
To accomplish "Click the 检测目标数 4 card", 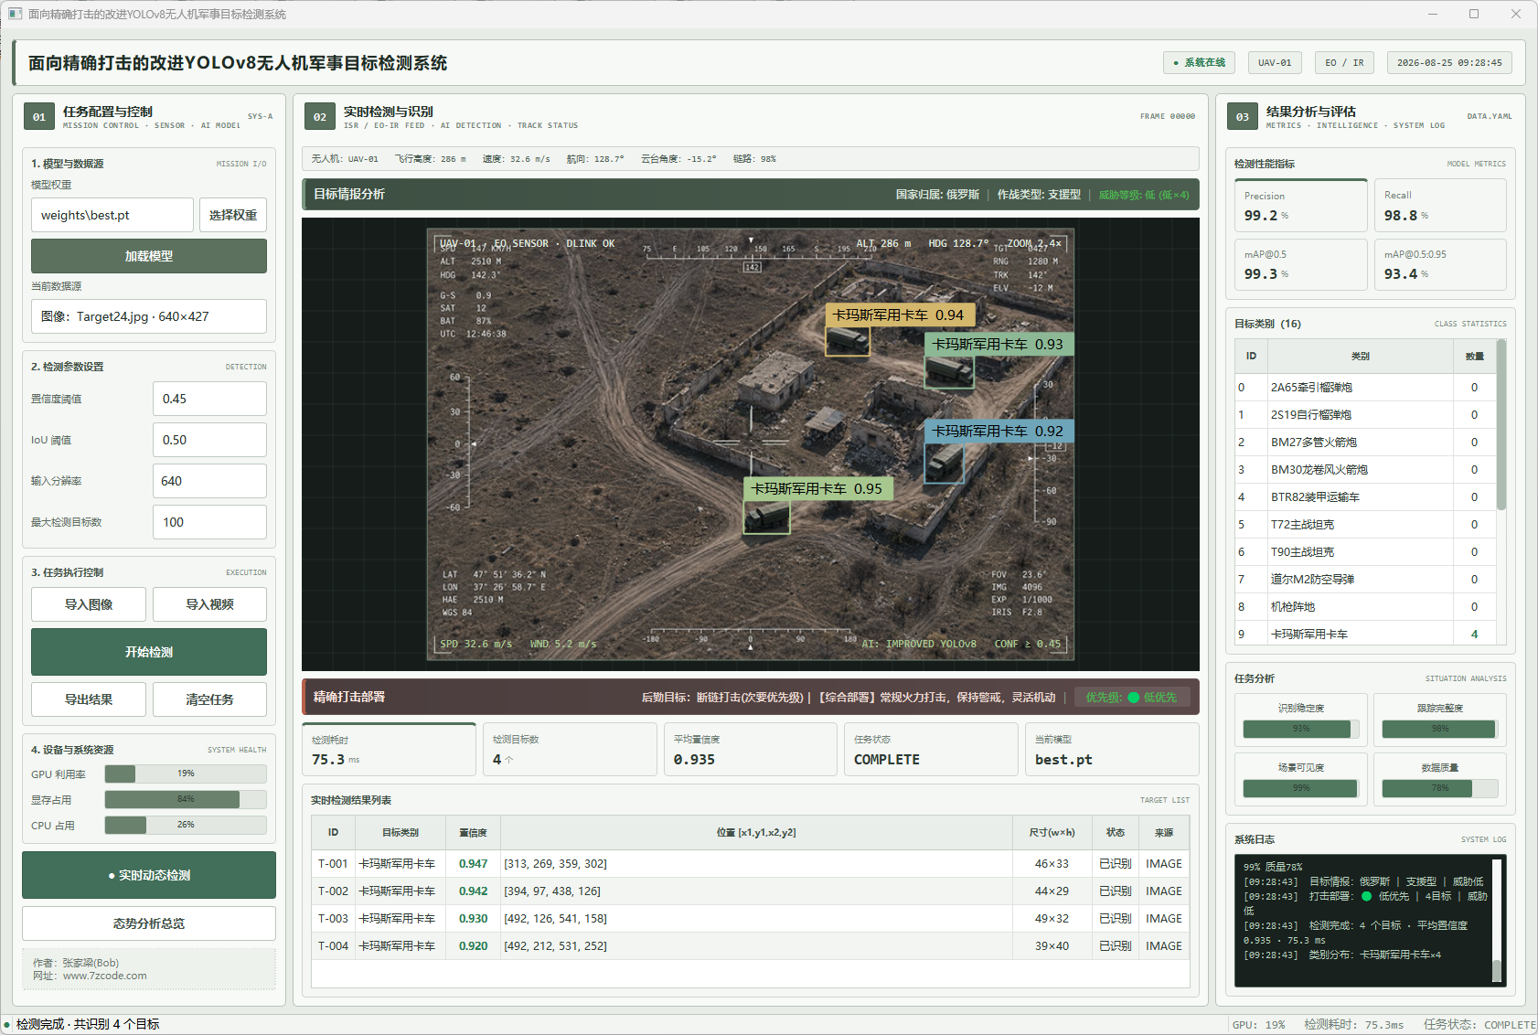I will tap(570, 750).
